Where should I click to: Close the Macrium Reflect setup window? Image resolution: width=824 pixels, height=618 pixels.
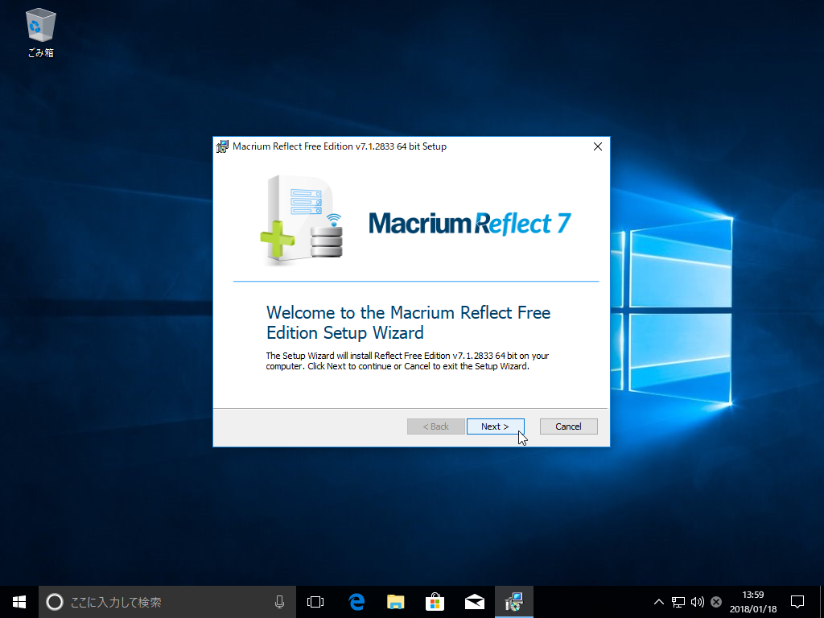pyautogui.click(x=597, y=146)
